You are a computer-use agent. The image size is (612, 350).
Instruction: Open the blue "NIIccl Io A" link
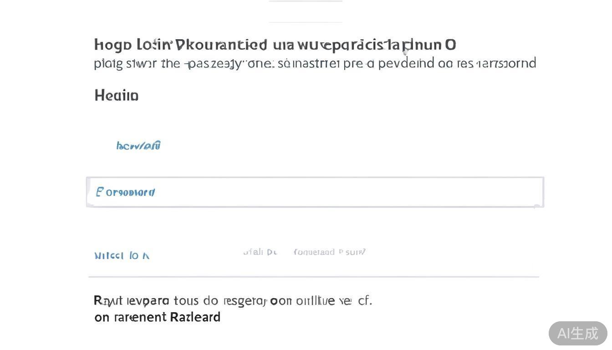[122, 256]
